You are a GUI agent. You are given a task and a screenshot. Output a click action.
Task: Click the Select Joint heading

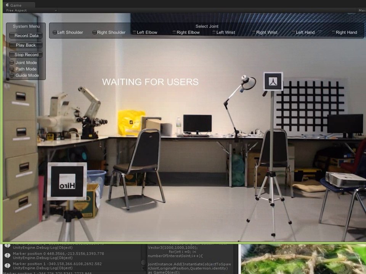207,26
